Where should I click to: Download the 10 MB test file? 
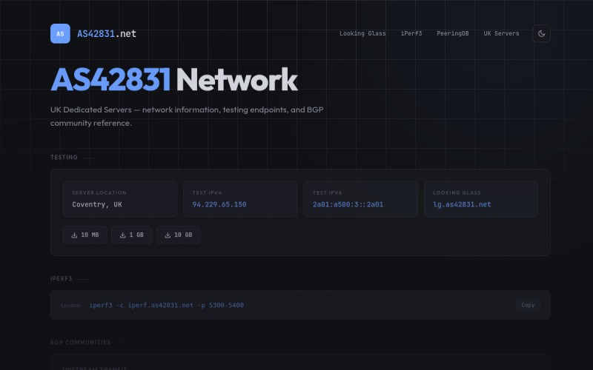point(85,235)
